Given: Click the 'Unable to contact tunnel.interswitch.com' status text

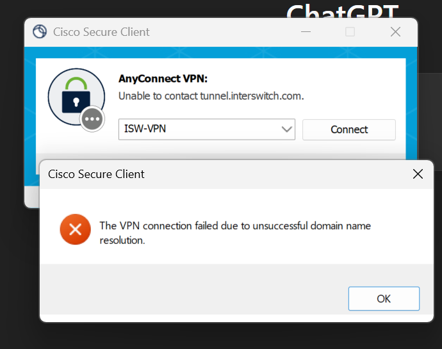Looking at the screenshot, I should (211, 96).
